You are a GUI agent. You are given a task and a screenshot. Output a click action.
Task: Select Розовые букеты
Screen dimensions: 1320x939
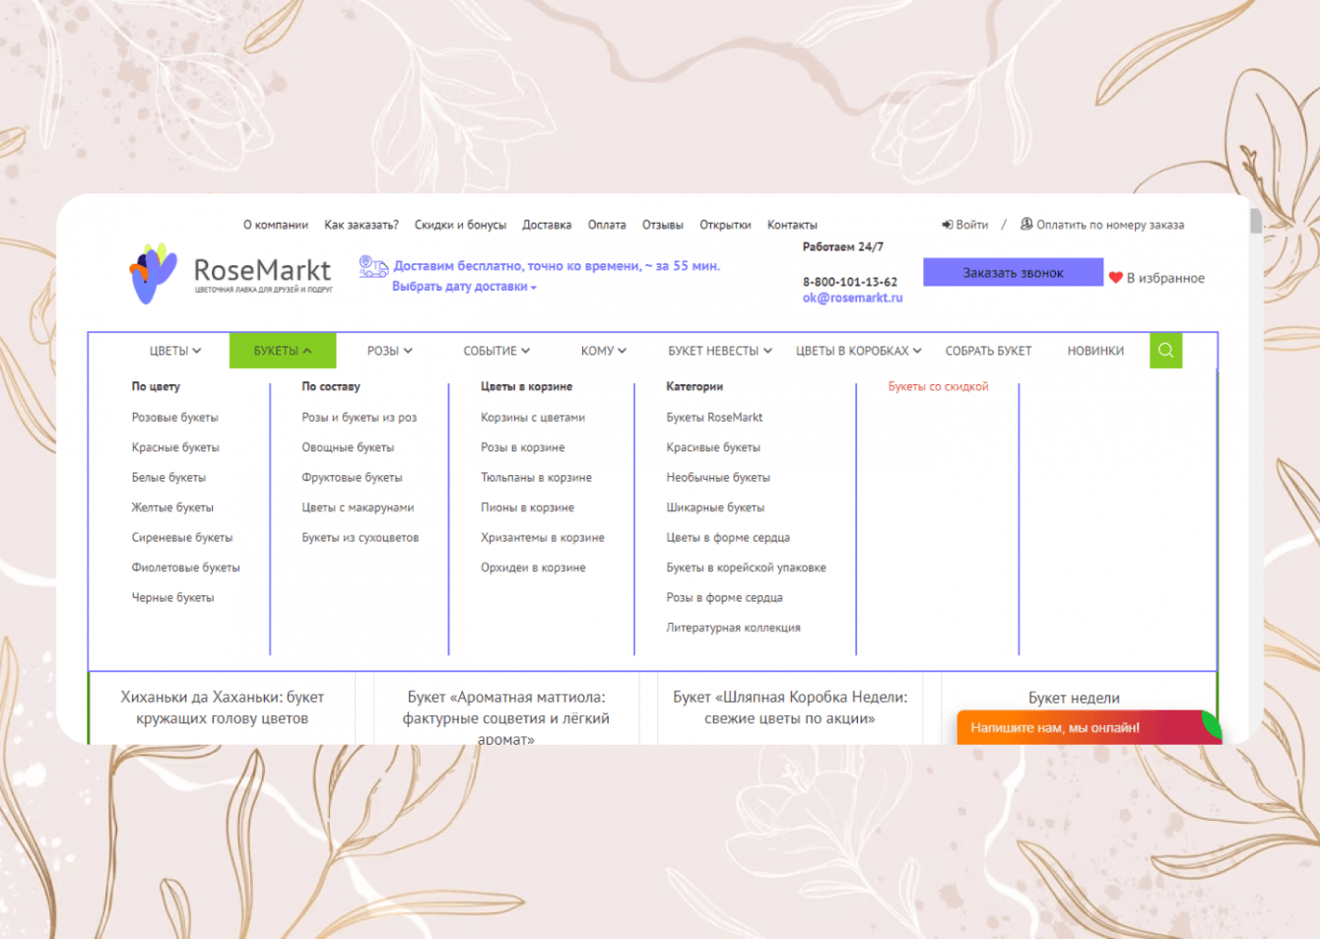coord(175,418)
